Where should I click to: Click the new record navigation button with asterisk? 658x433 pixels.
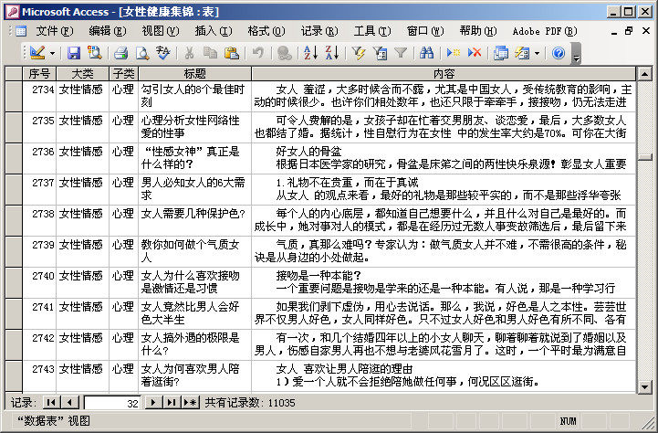click(x=190, y=402)
